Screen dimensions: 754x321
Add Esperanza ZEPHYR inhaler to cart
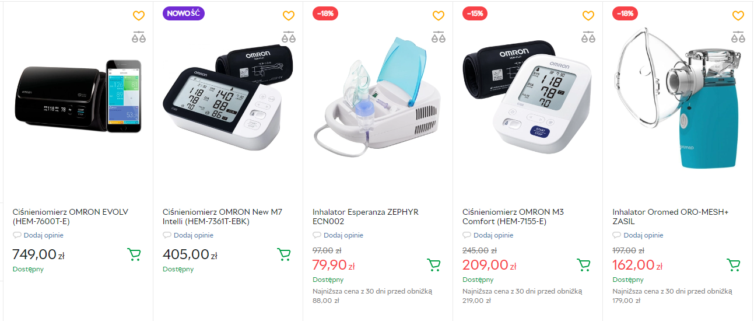434,265
